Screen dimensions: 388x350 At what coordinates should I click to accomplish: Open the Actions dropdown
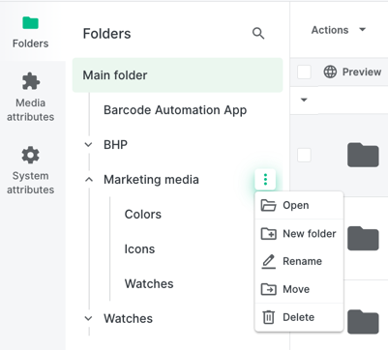click(x=339, y=30)
